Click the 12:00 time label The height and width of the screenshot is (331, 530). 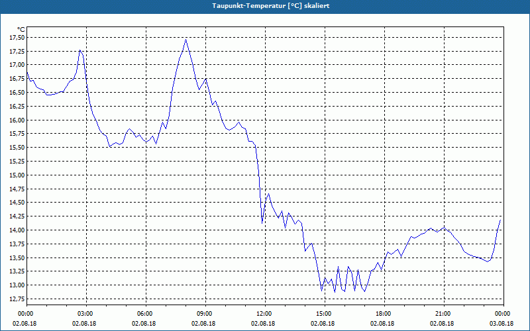tap(263, 314)
